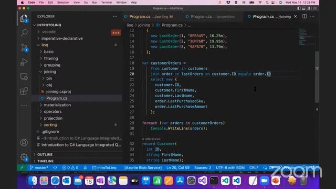Show additional activity bar views ellipsis

[x=24, y=106]
